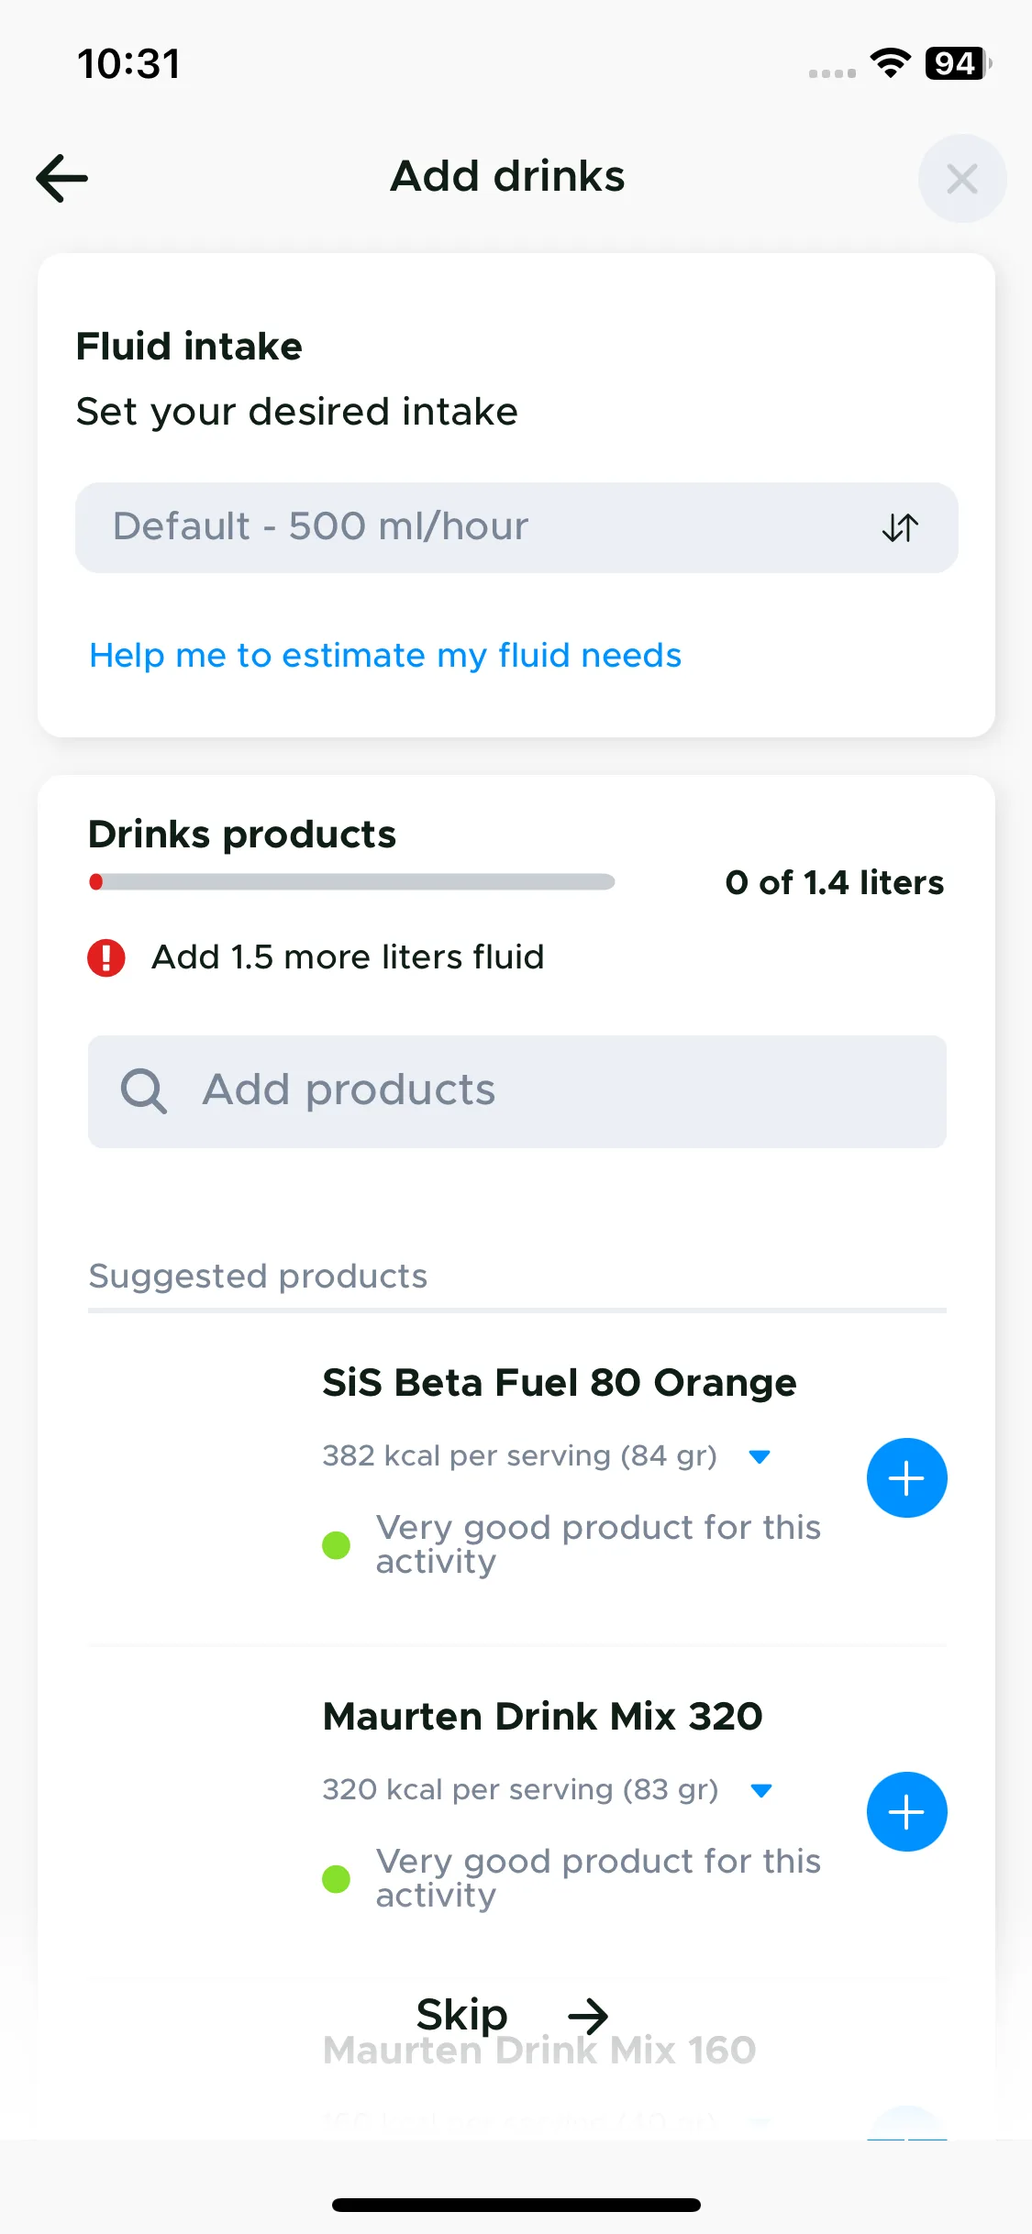This screenshot has width=1032, height=2234.
Task: Tap the battery indicator in status bar
Action: pos(958,63)
